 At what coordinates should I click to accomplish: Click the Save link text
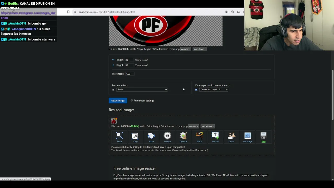click(x=264, y=142)
